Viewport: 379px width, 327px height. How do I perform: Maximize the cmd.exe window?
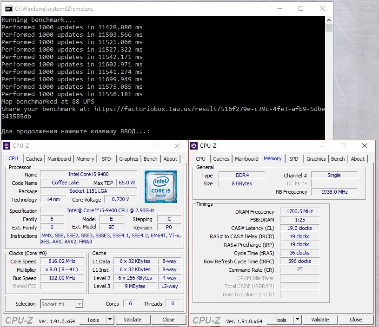coord(301,8)
